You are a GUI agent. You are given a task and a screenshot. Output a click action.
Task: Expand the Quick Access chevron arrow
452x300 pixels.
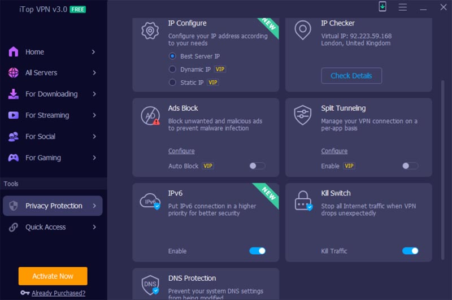[x=94, y=227]
